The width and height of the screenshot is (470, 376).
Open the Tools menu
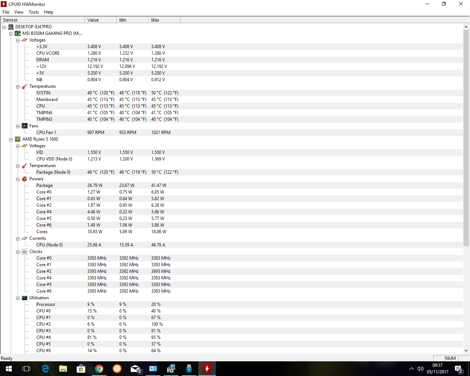coord(34,12)
